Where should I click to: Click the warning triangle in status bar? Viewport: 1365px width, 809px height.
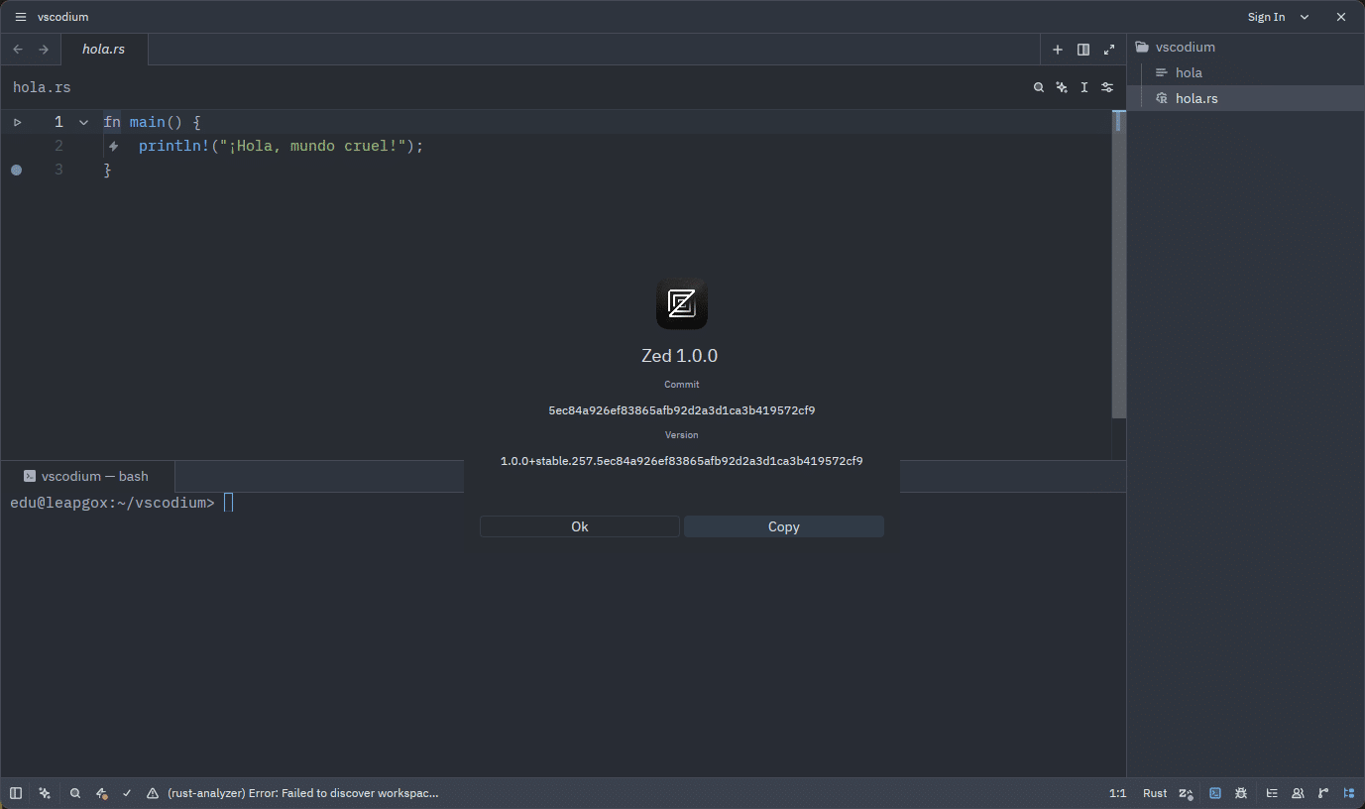153,793
